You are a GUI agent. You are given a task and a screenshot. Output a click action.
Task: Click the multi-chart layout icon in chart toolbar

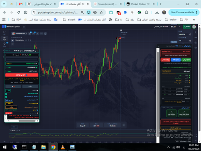45,33
